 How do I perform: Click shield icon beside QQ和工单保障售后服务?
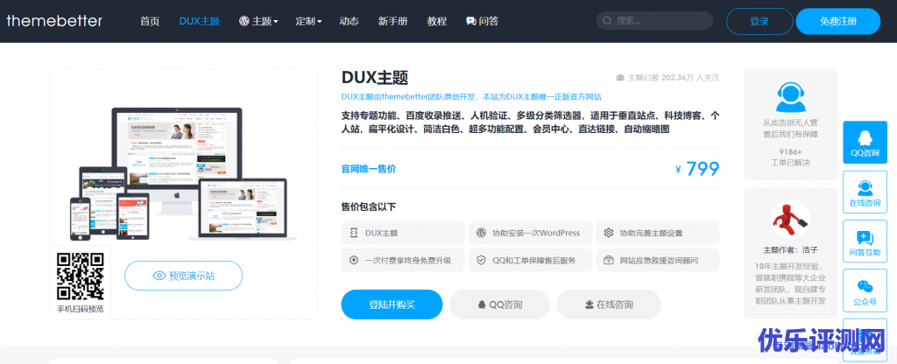(481, 260)
